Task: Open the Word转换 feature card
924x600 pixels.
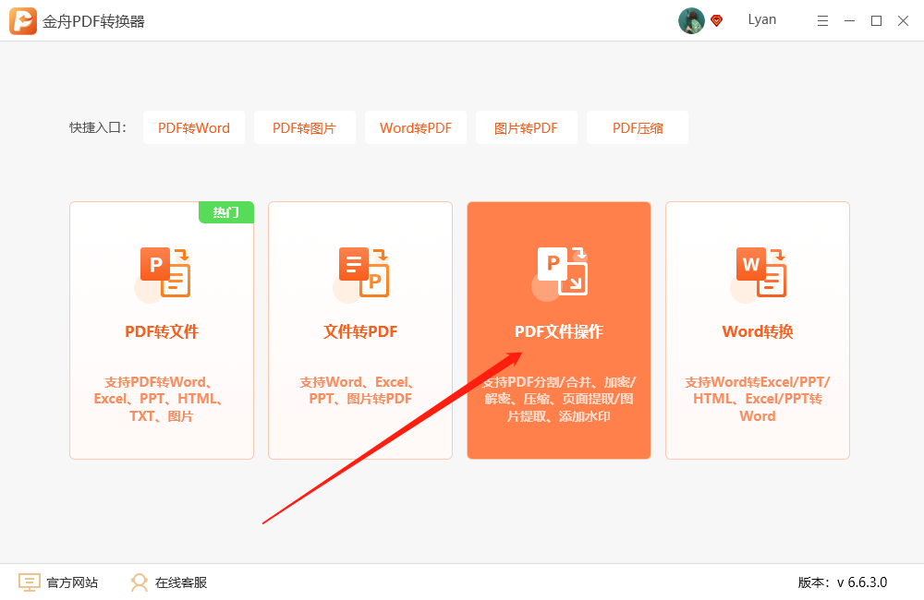Action: [x=758, y=330]
